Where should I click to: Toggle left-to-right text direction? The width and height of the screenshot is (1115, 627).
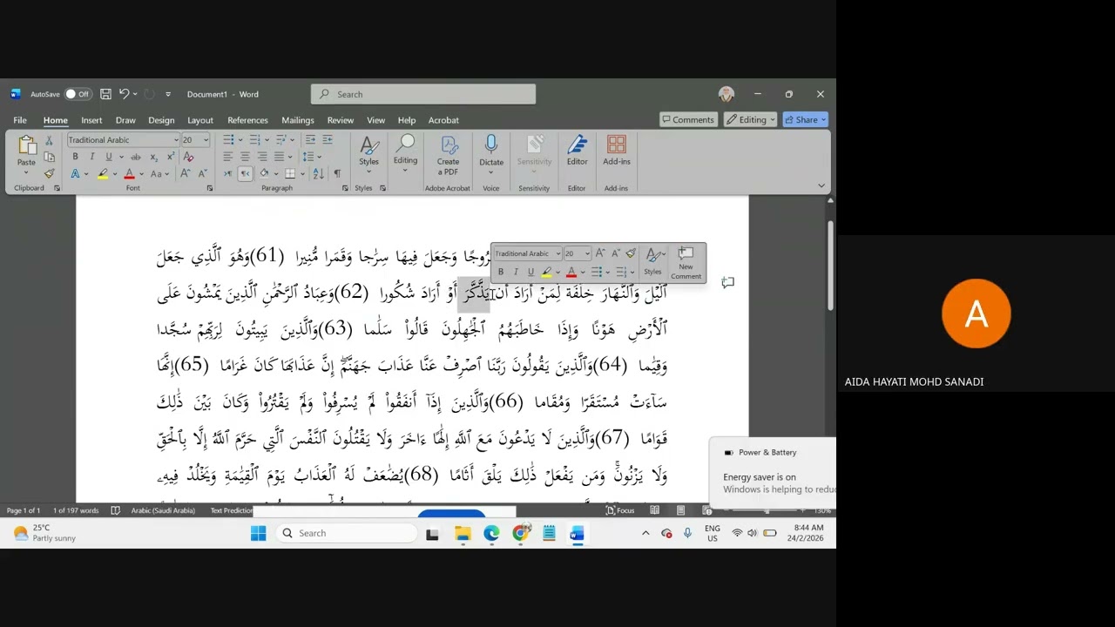[x=228, y=173]
